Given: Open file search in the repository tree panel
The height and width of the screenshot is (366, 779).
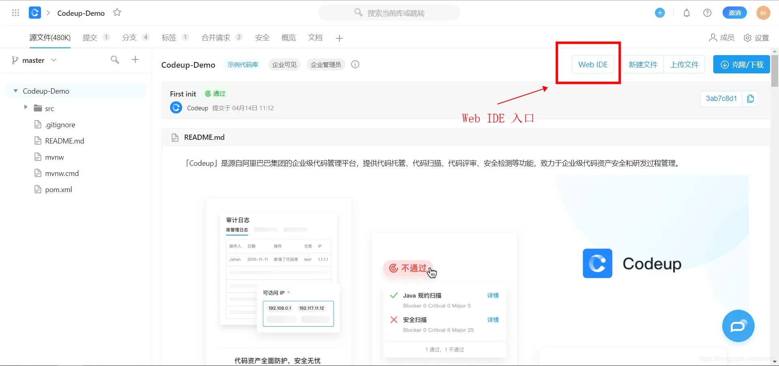Looking at the screenshot, I should [115, 60].
